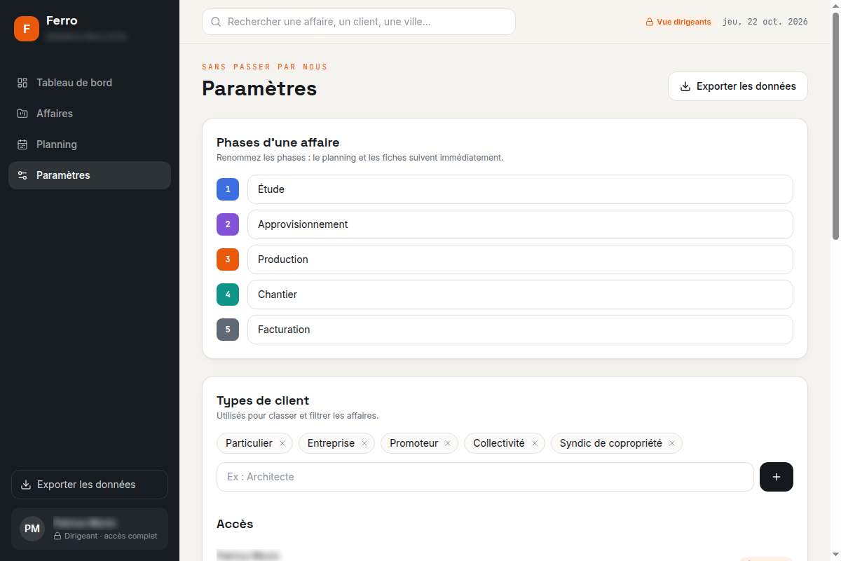Click the Planning calendar icon
Screen dimensions: 841x561
pyautogui.click(x=22, y=144)
